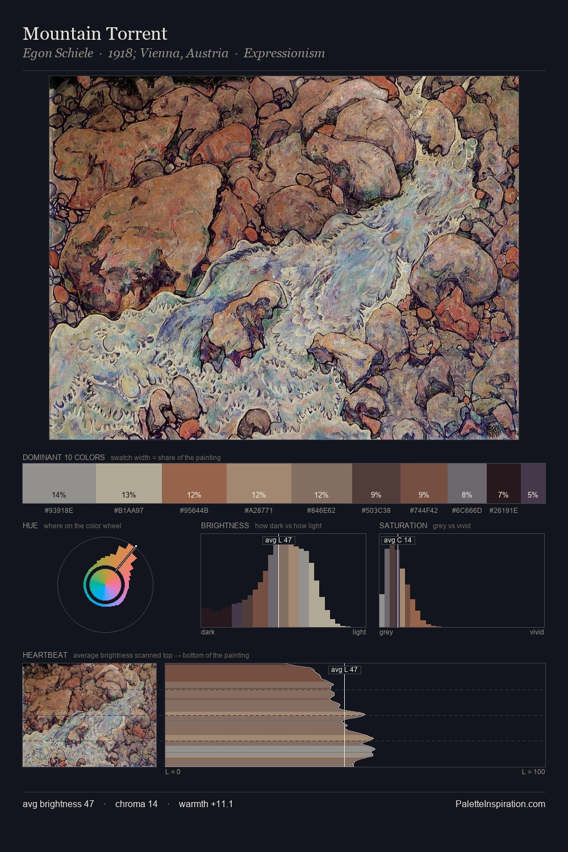Click the 5% dark purple swatch

coord(533,483)
